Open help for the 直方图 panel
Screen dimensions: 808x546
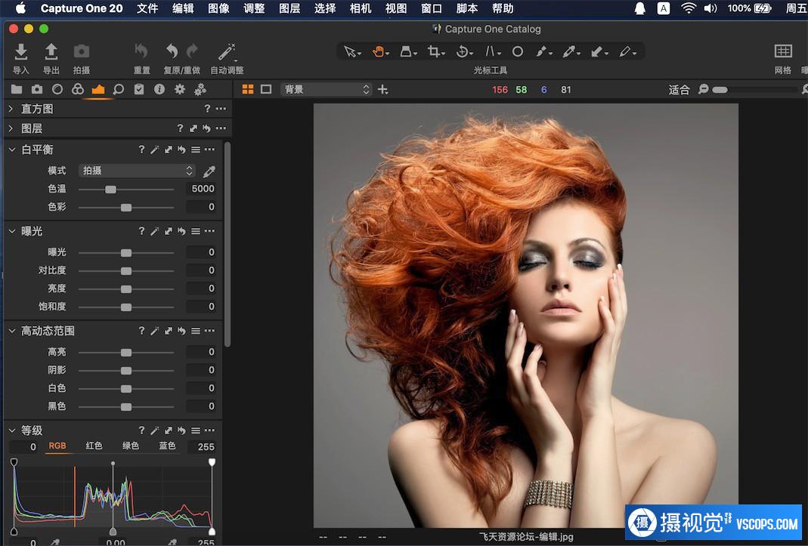point(207,109)
